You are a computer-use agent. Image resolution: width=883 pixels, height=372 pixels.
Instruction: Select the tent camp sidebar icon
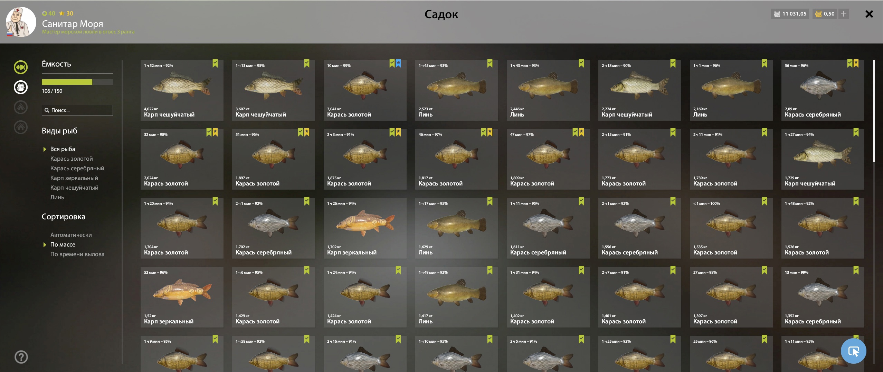pos(21,107)
